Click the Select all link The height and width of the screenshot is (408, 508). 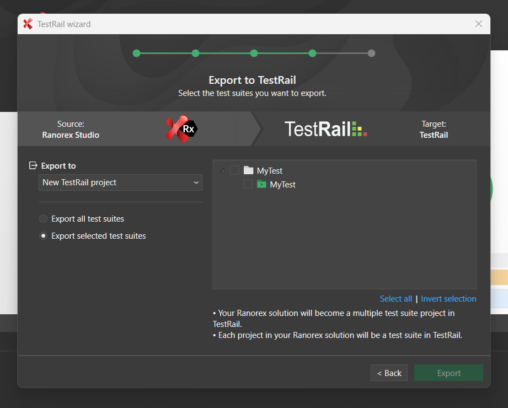395,299
